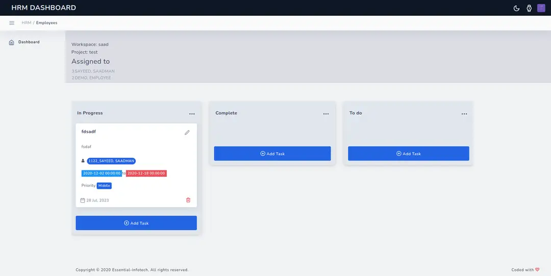Select the 28 Jul, 2023 date text

(x=97, y=200)
